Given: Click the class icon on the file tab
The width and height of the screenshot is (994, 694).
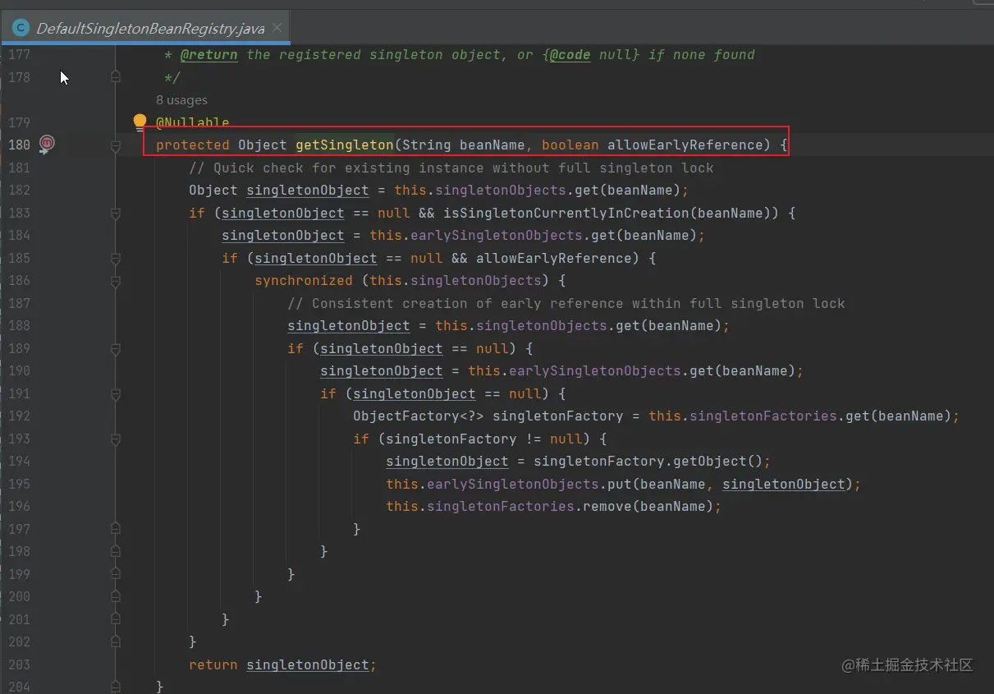Looking at the screenshot, I should tap(21, 28).
